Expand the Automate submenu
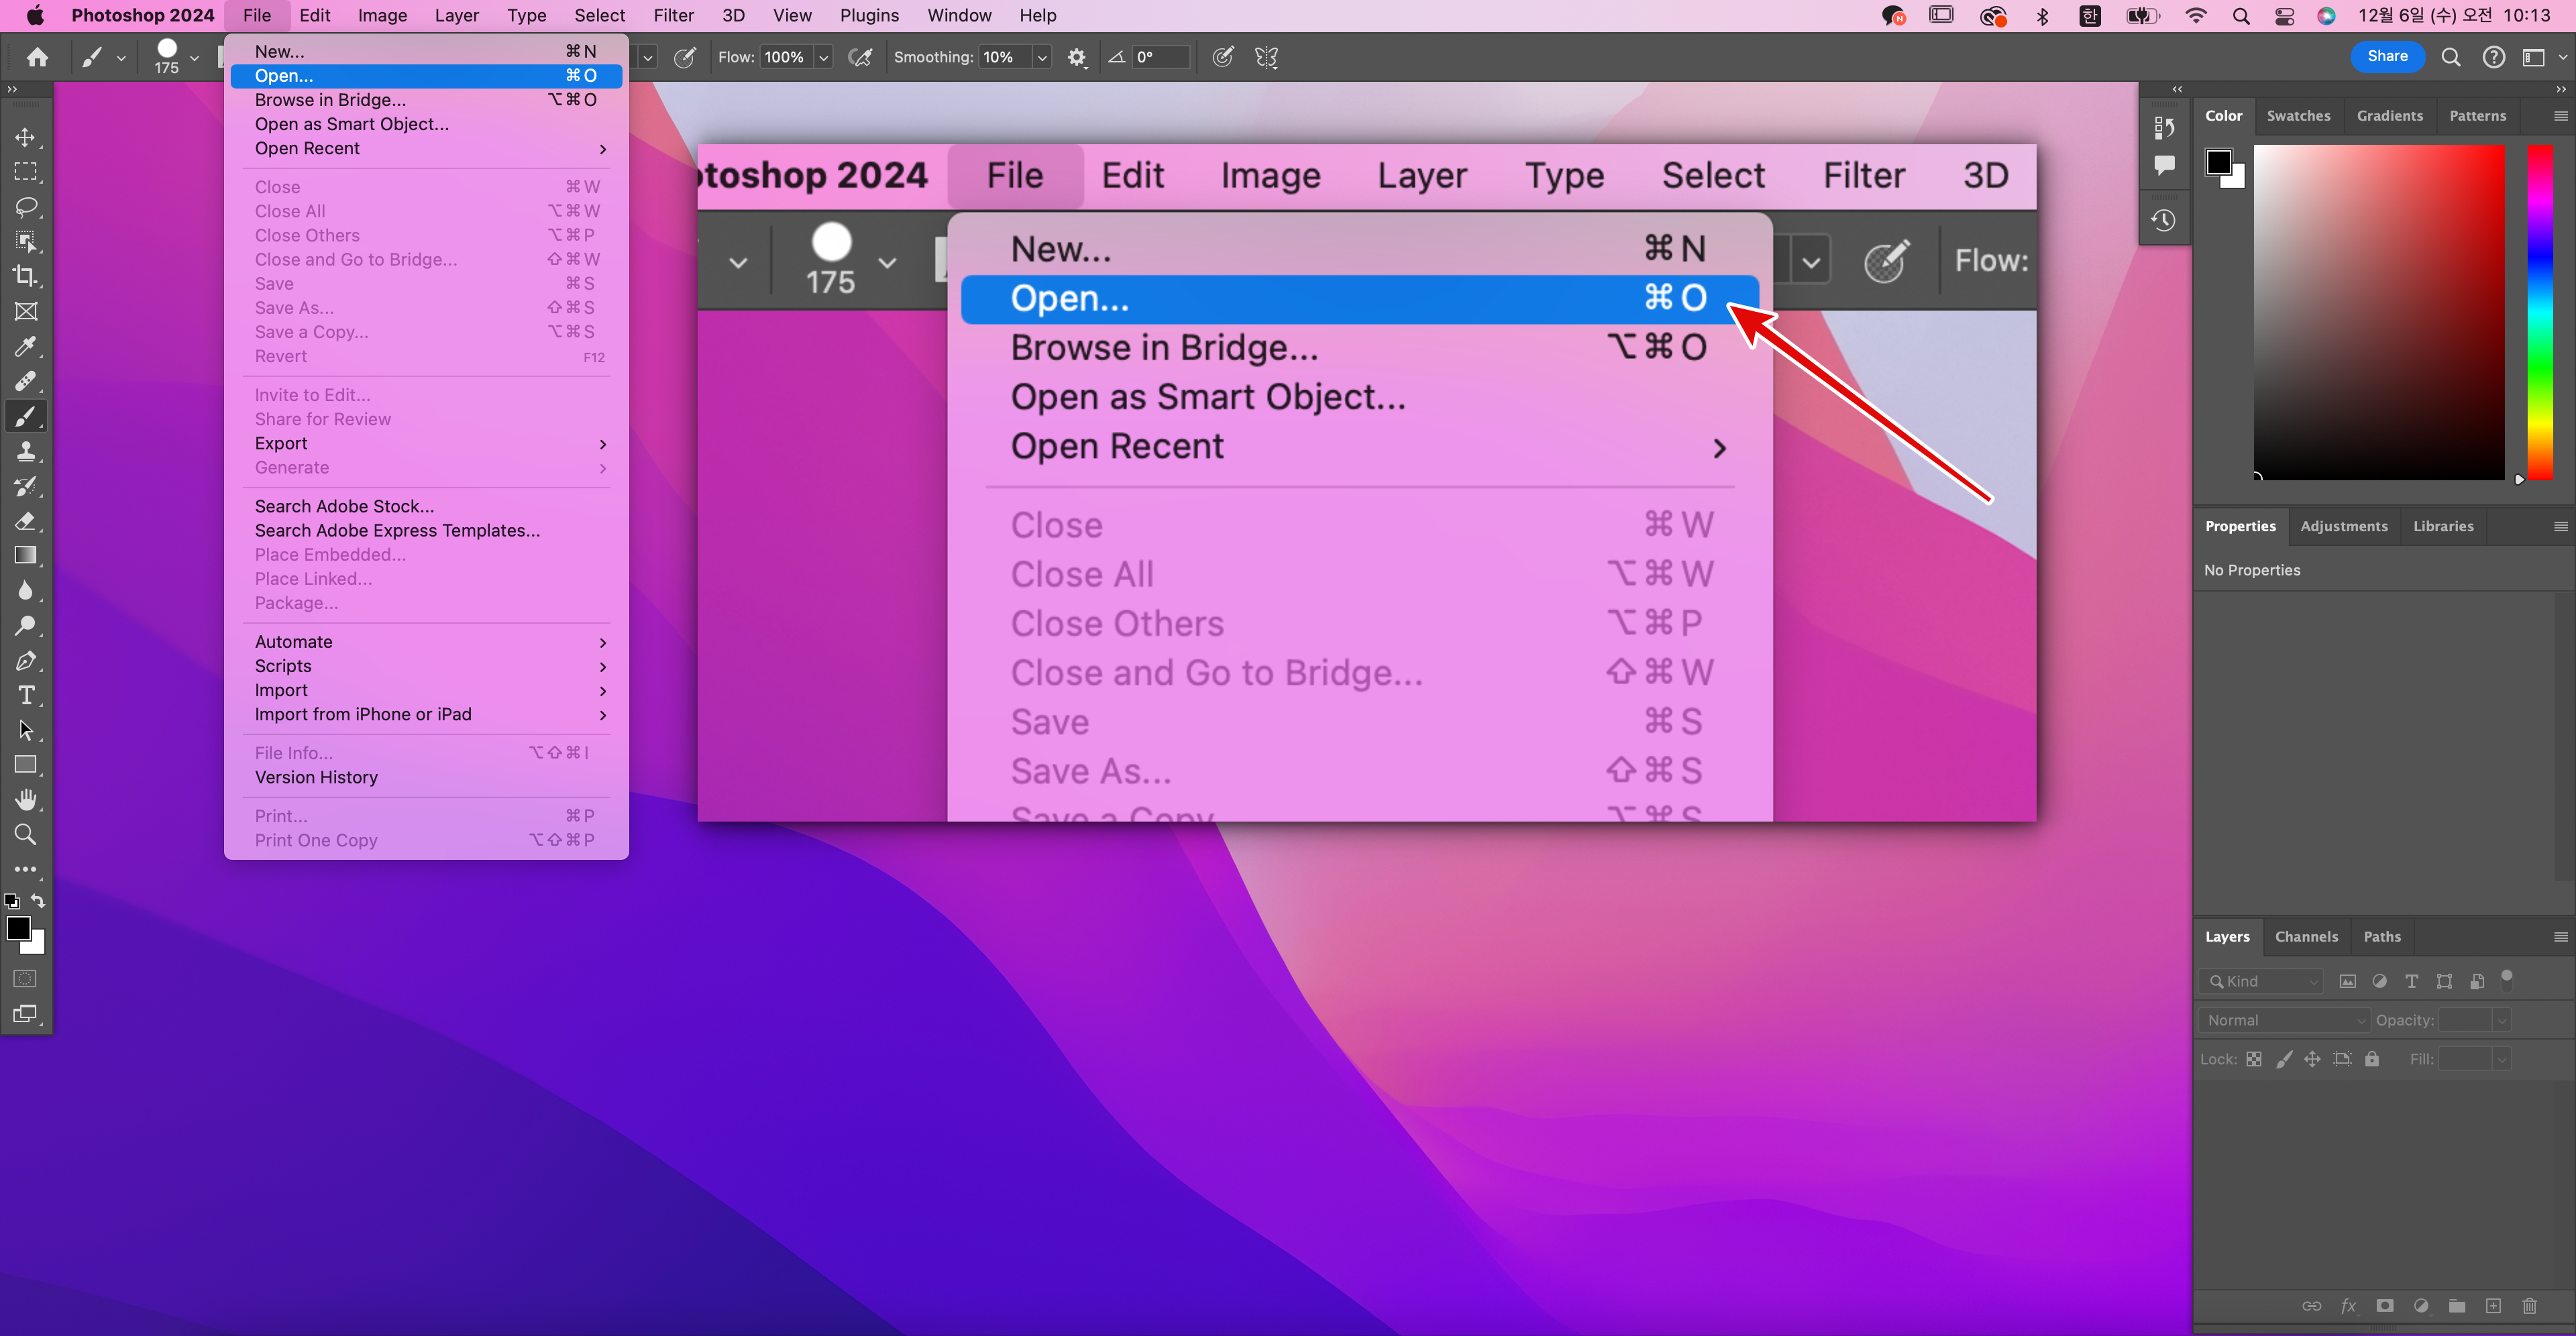Viewport: 2576px width, 1336px height. (x=426, y=642)
